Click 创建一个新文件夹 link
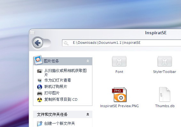This screenshot has width=181, height=127. [x=59, y=123]
